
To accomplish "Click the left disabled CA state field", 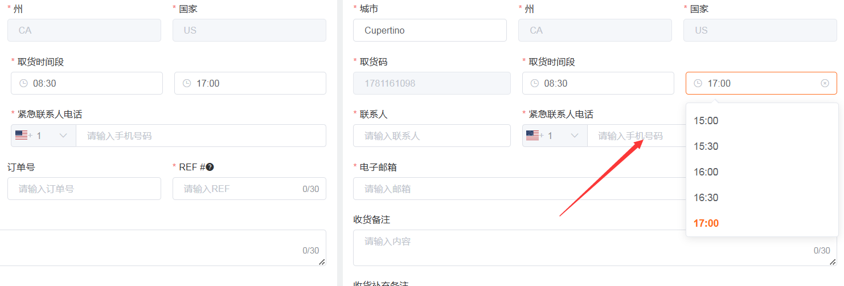I will (x=84, y=30).
